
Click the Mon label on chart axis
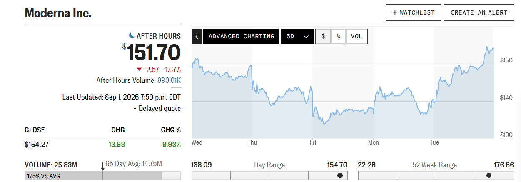(x=374, y=142)
